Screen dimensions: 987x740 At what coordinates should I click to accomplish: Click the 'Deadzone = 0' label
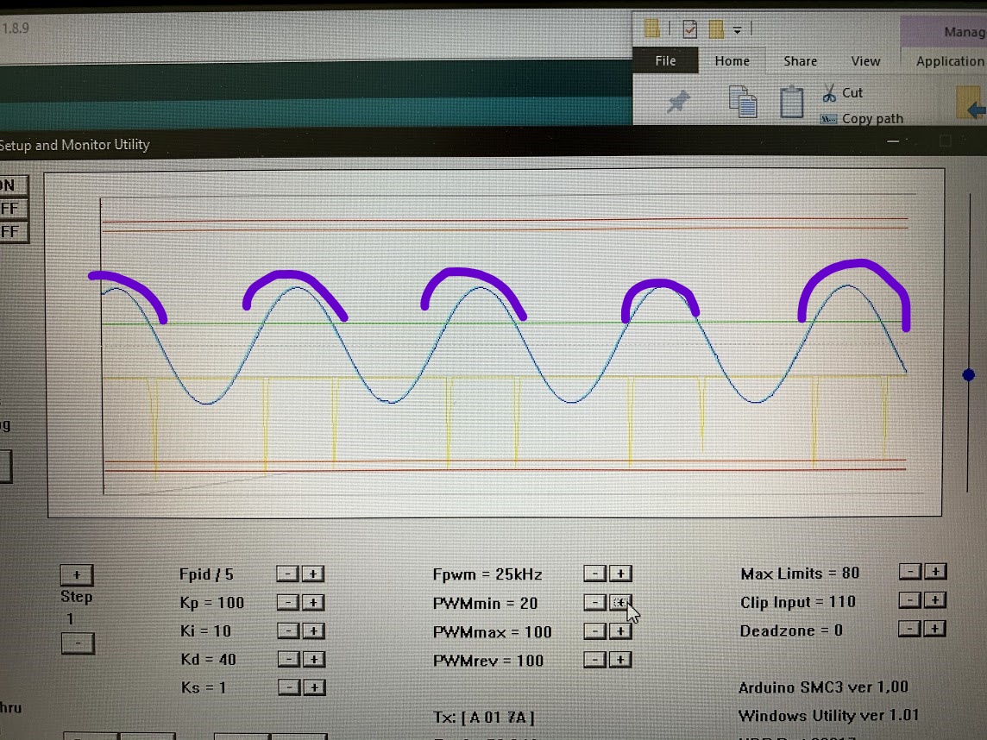tap(791, 630)
